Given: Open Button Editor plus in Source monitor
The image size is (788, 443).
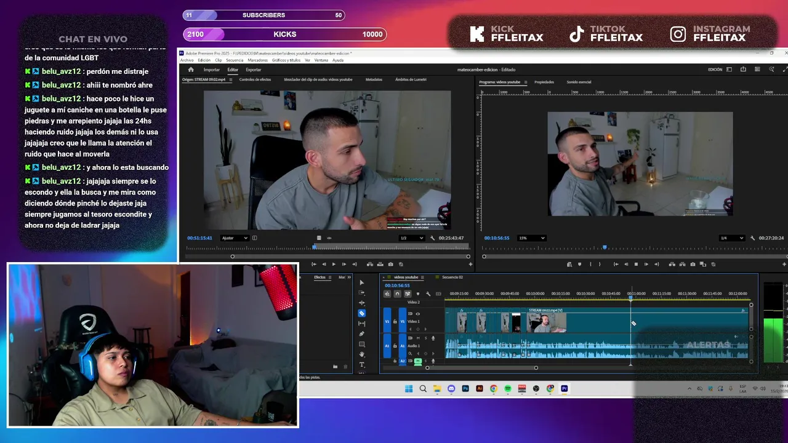Looking at the screenshot, I should 471,265.
